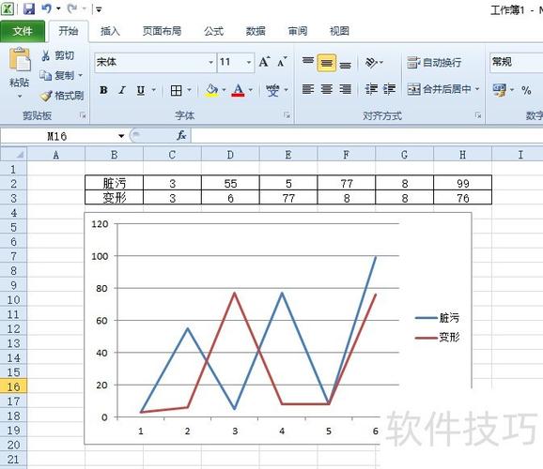543x469 pixels.
Task: Click the 变形 legend entry in chart
Action: click(x=438, y=337)
